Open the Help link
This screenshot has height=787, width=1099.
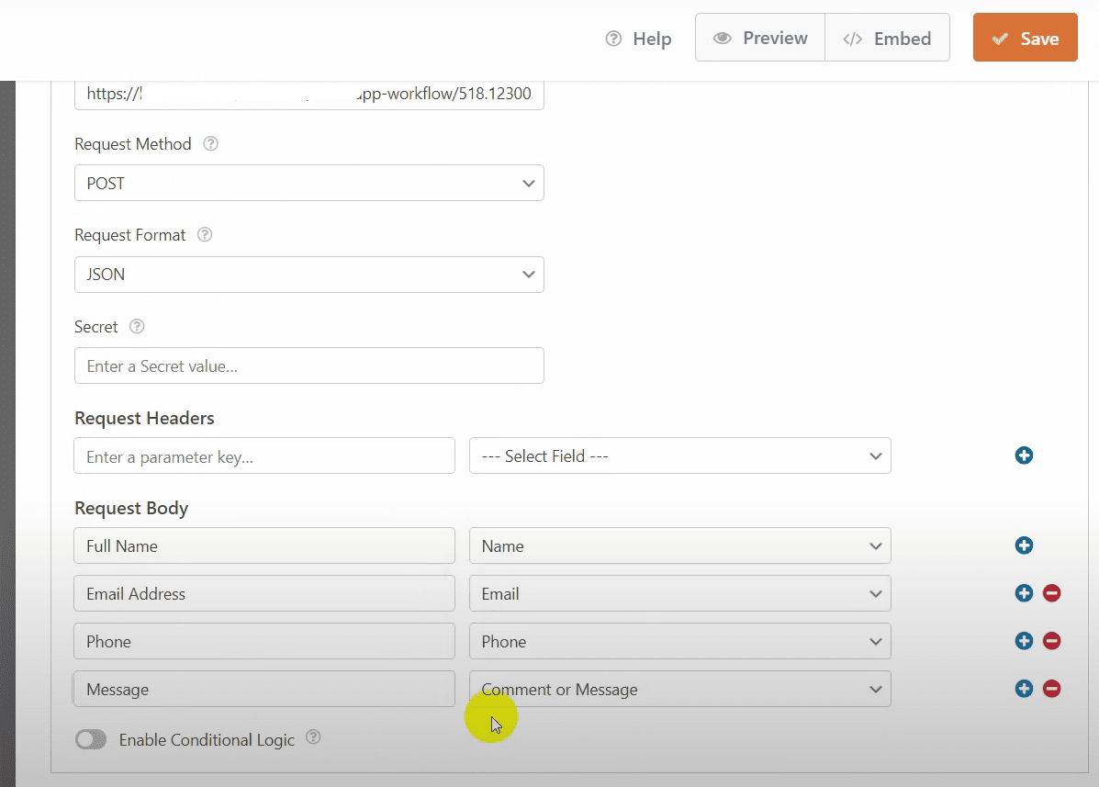coord(639,39)
